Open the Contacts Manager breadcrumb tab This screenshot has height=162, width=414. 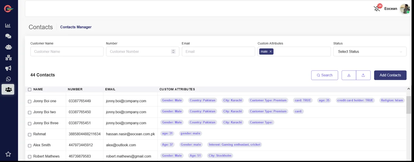coord(76,27)
